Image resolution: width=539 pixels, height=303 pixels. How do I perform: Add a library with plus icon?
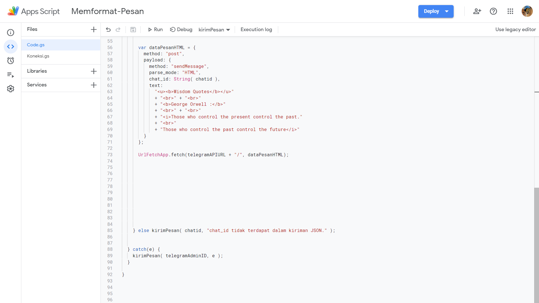coord(94,71)
